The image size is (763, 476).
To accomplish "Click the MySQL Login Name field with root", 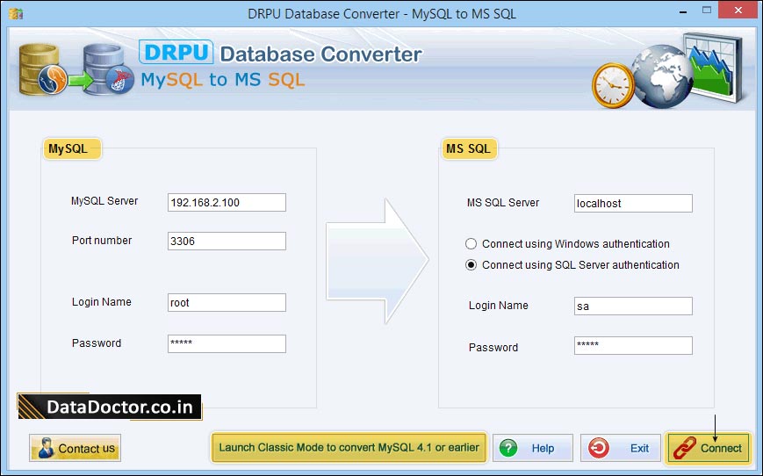I will point(227,303).
